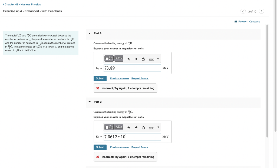Click help question mark in Part A
Screen dimensions: 277x168
click(158, 59)
